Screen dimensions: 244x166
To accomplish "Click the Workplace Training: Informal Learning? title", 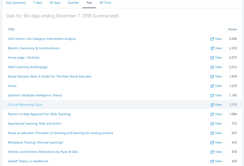I will tap(36, 143).
